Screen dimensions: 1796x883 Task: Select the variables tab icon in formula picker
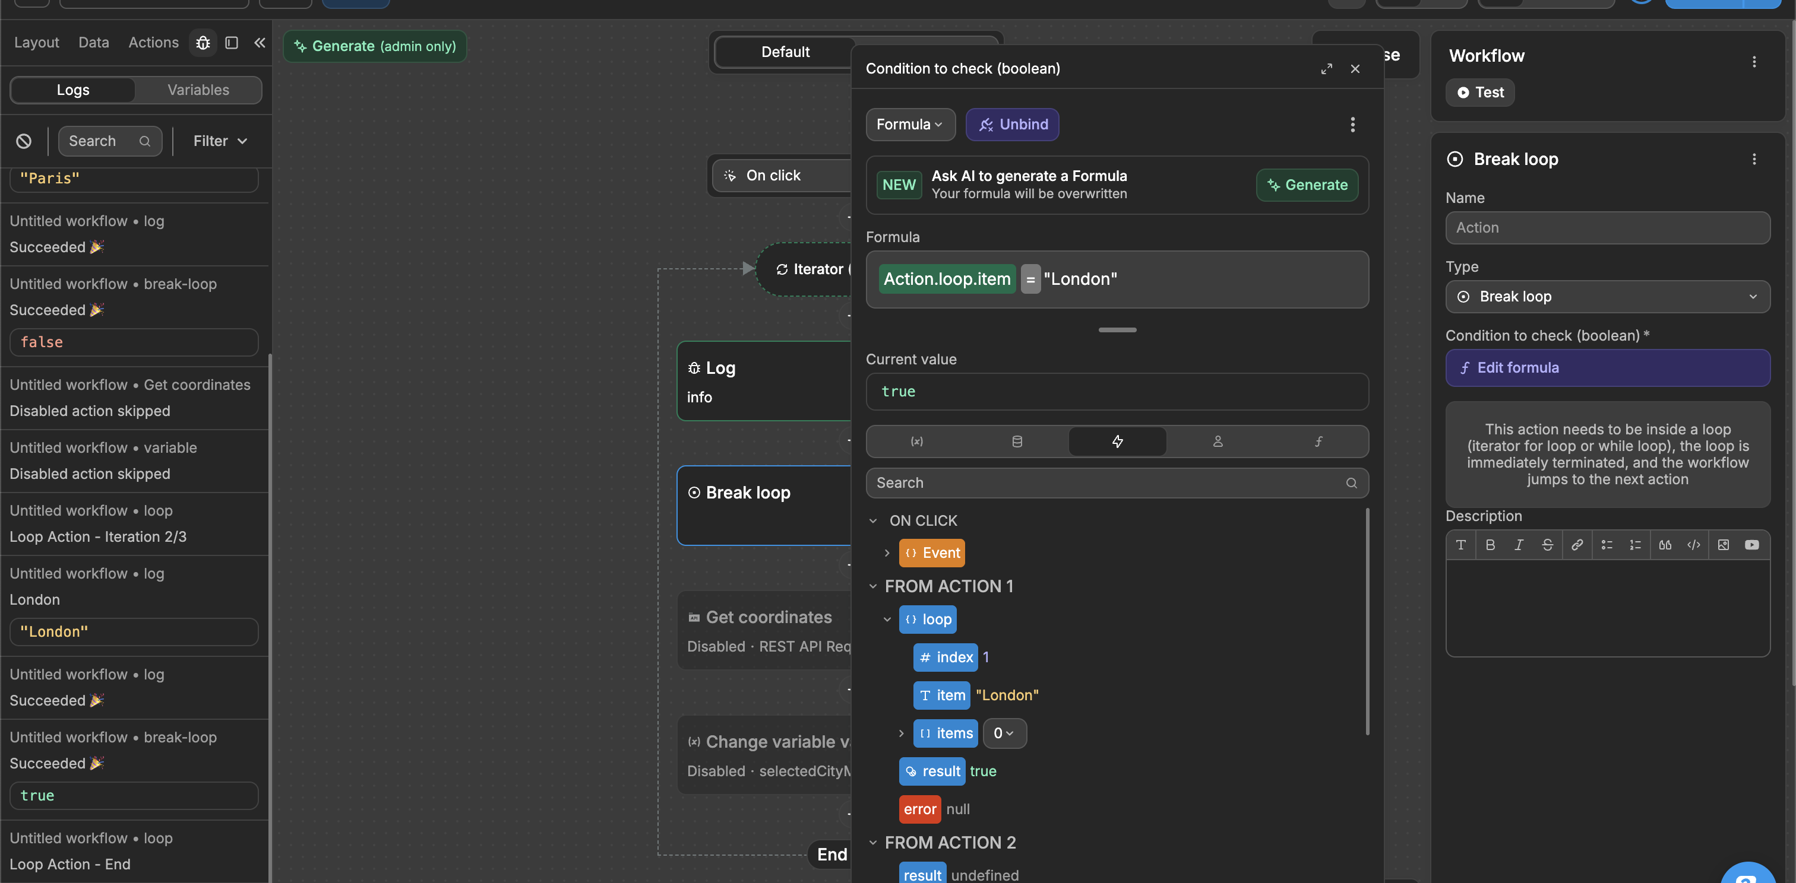(916, 441)
